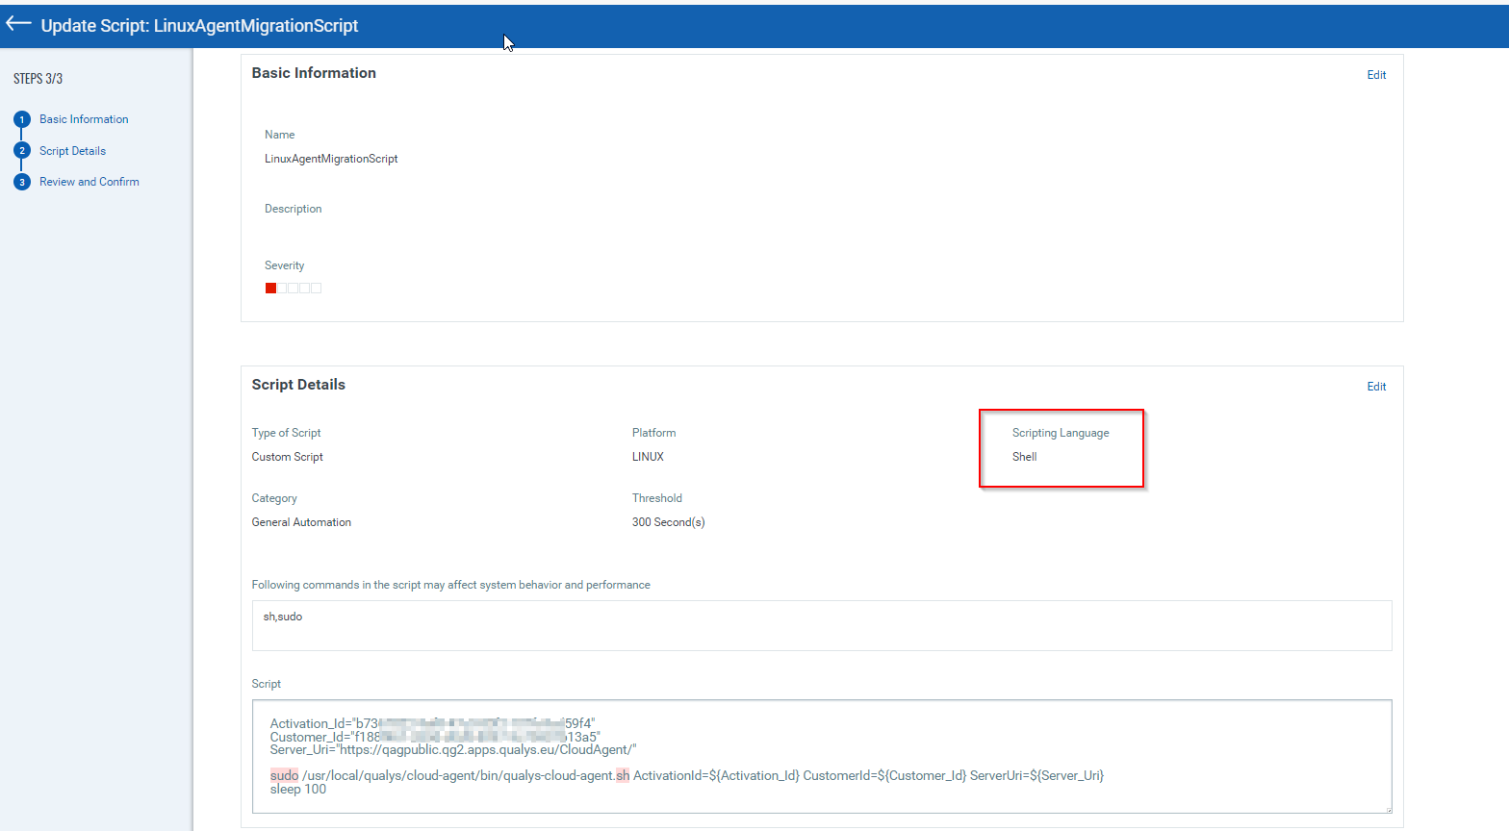Click the fifth severity level square
1509x831 pixels.
tap(316, 289)
